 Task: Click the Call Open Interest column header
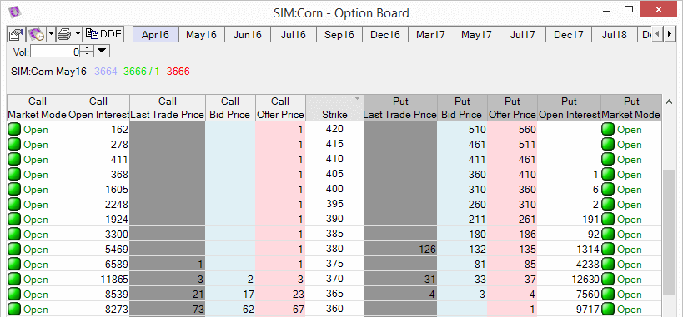tap(98, 108)
